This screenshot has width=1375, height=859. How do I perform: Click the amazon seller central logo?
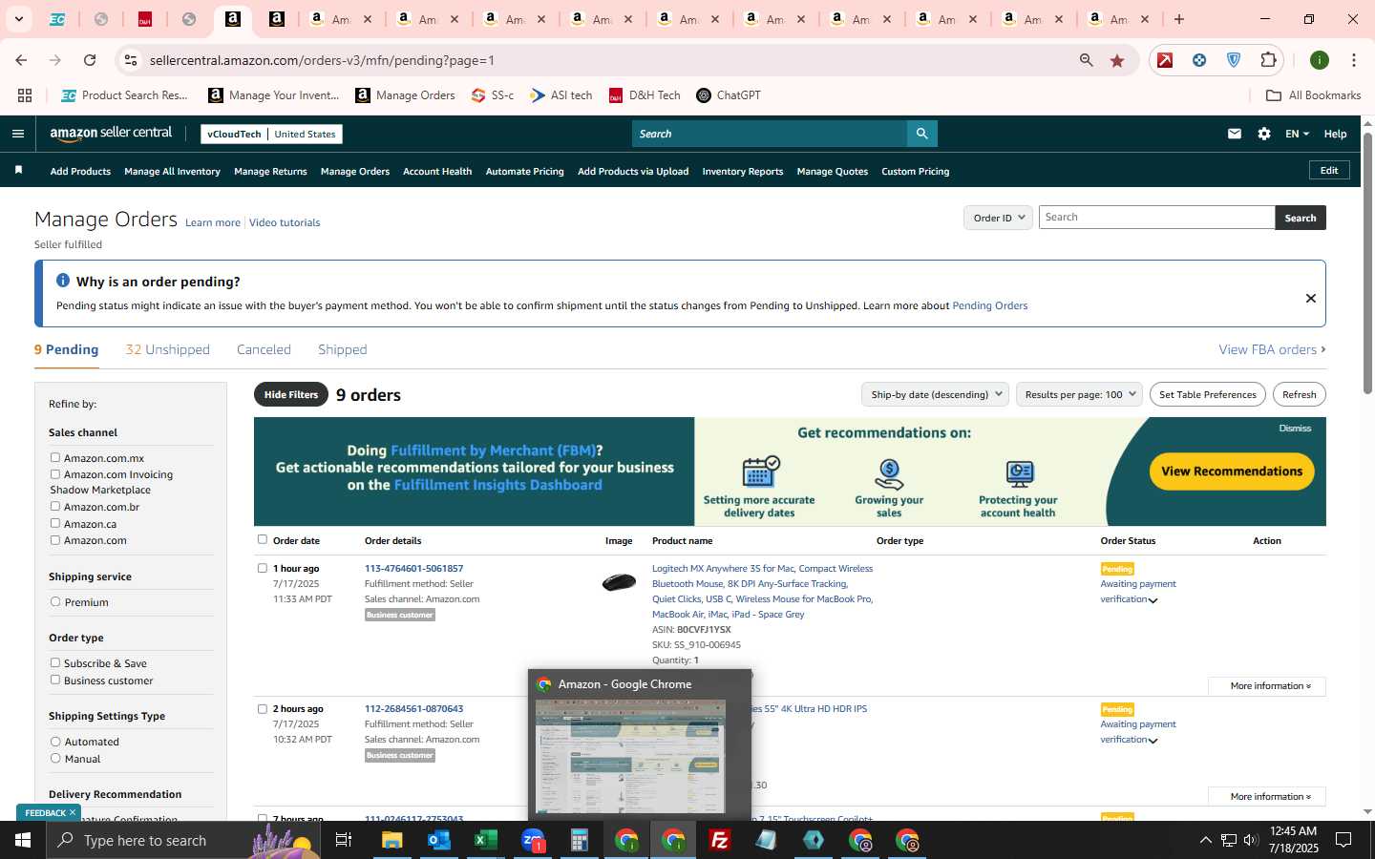tap(111, 134)
